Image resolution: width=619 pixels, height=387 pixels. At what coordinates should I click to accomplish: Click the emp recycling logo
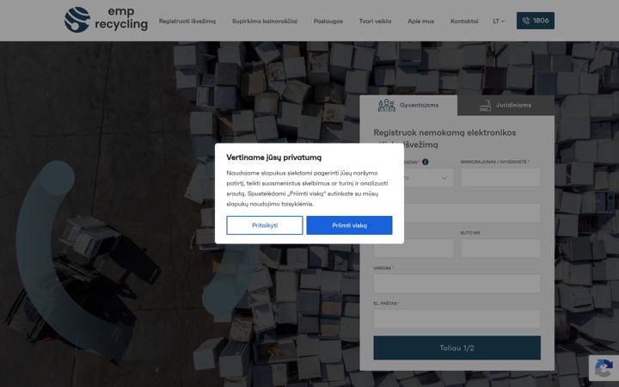[106, 19]
